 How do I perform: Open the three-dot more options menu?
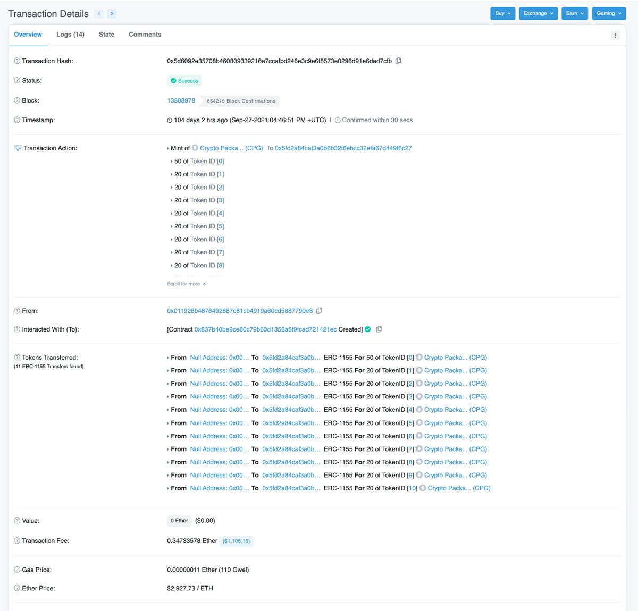tap(615, 36)
